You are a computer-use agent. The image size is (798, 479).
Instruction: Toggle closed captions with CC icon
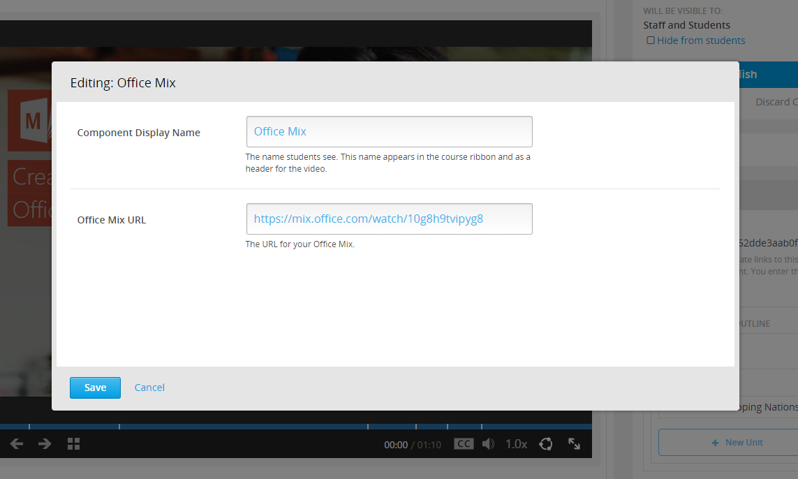464,444
